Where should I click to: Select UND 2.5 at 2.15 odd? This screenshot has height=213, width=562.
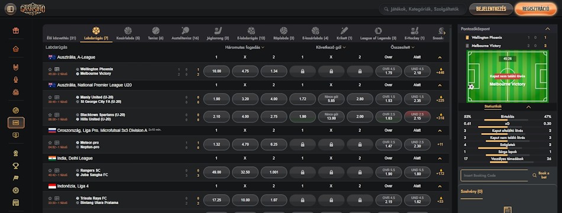click(417, 117)
